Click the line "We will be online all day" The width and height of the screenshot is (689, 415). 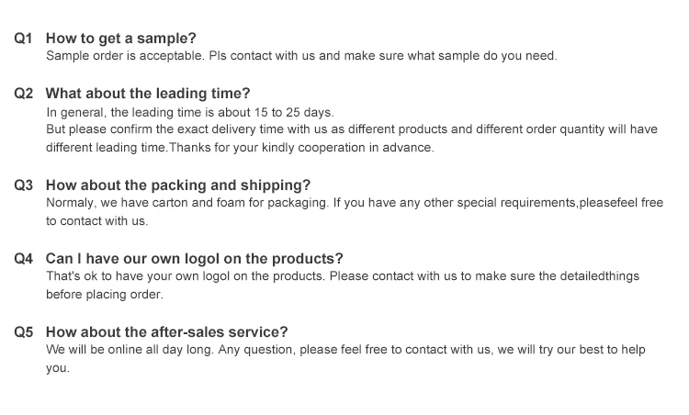point(345,350)
